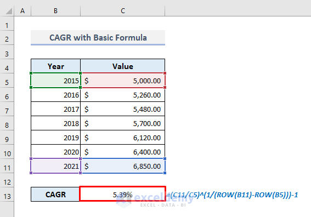The image size is (311, 217).
Task: Select column A header
Action: 22,11
